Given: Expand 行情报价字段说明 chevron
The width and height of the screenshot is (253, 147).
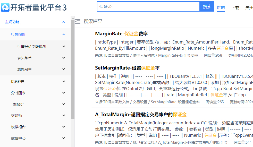Looking at the screenshot, I should coord(64,47).
